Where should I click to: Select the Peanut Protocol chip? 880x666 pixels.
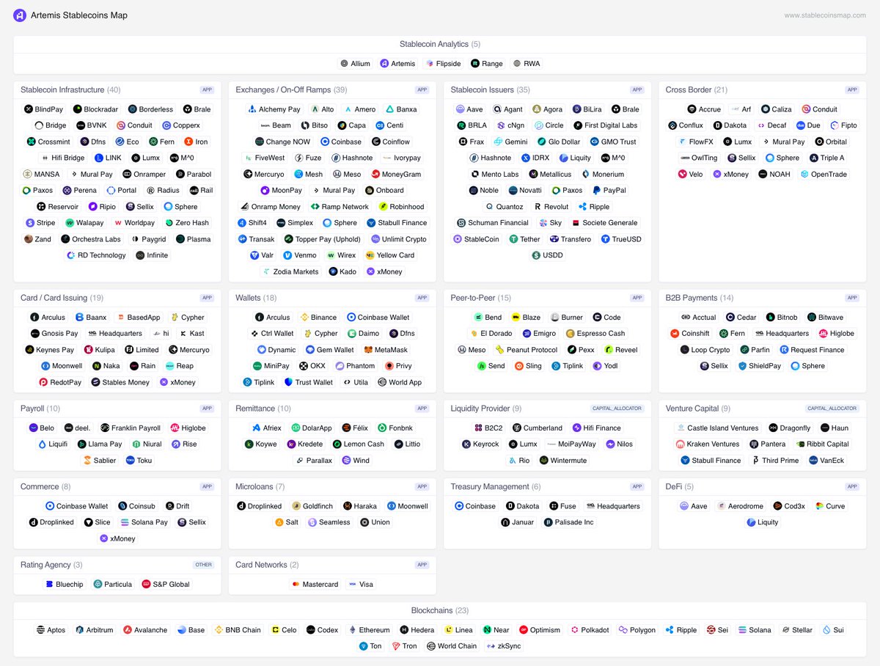tap(527, 350)
